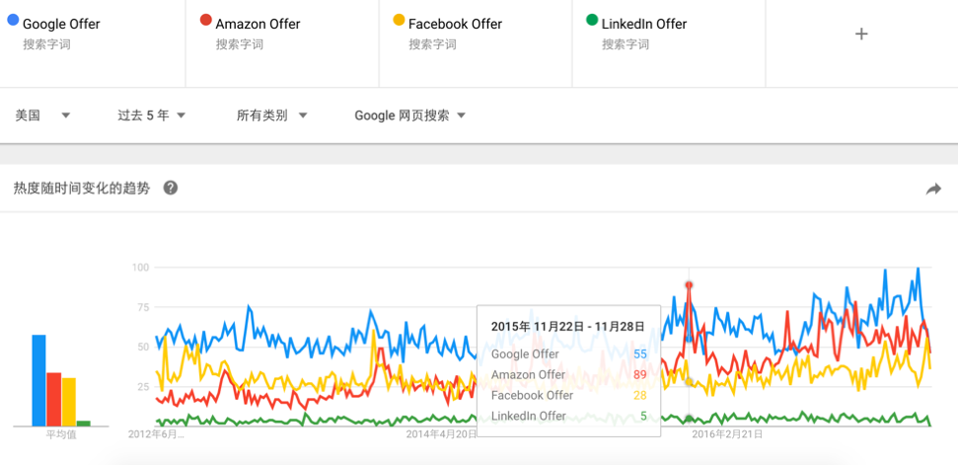The width and height of the screenshot is (958, 465).
Task: Click the blue Google Offer dot
Action: pos(13,20)
